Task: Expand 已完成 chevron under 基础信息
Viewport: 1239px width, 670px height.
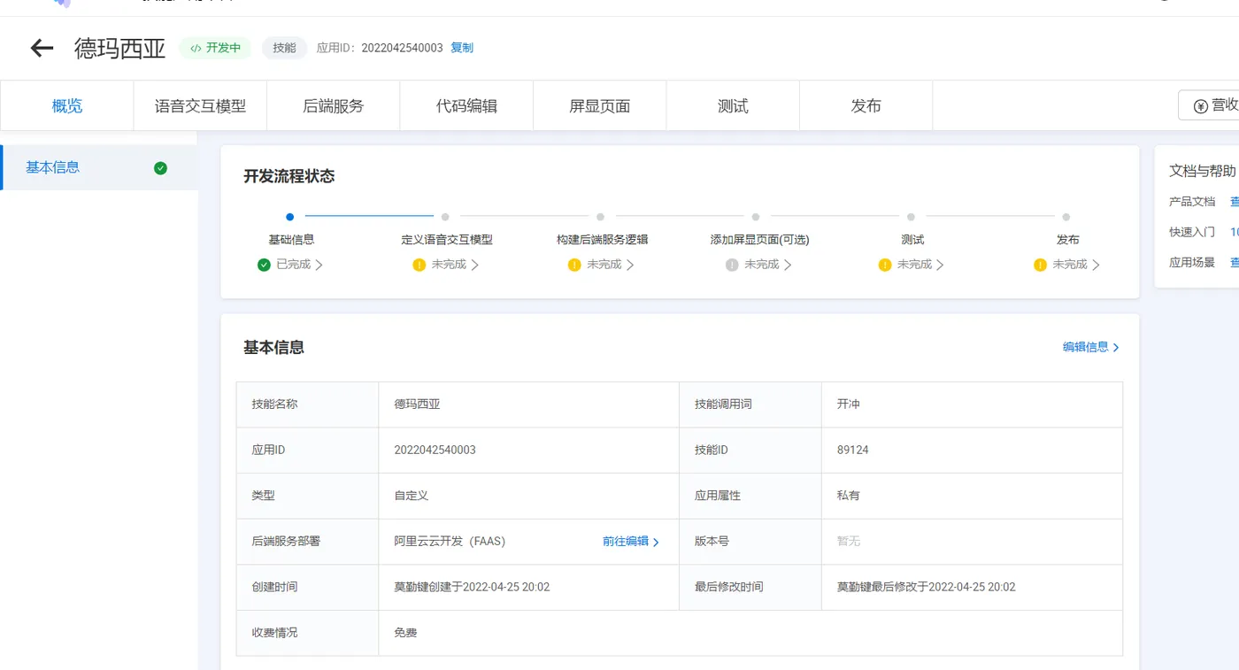Action: pos(319,265)
